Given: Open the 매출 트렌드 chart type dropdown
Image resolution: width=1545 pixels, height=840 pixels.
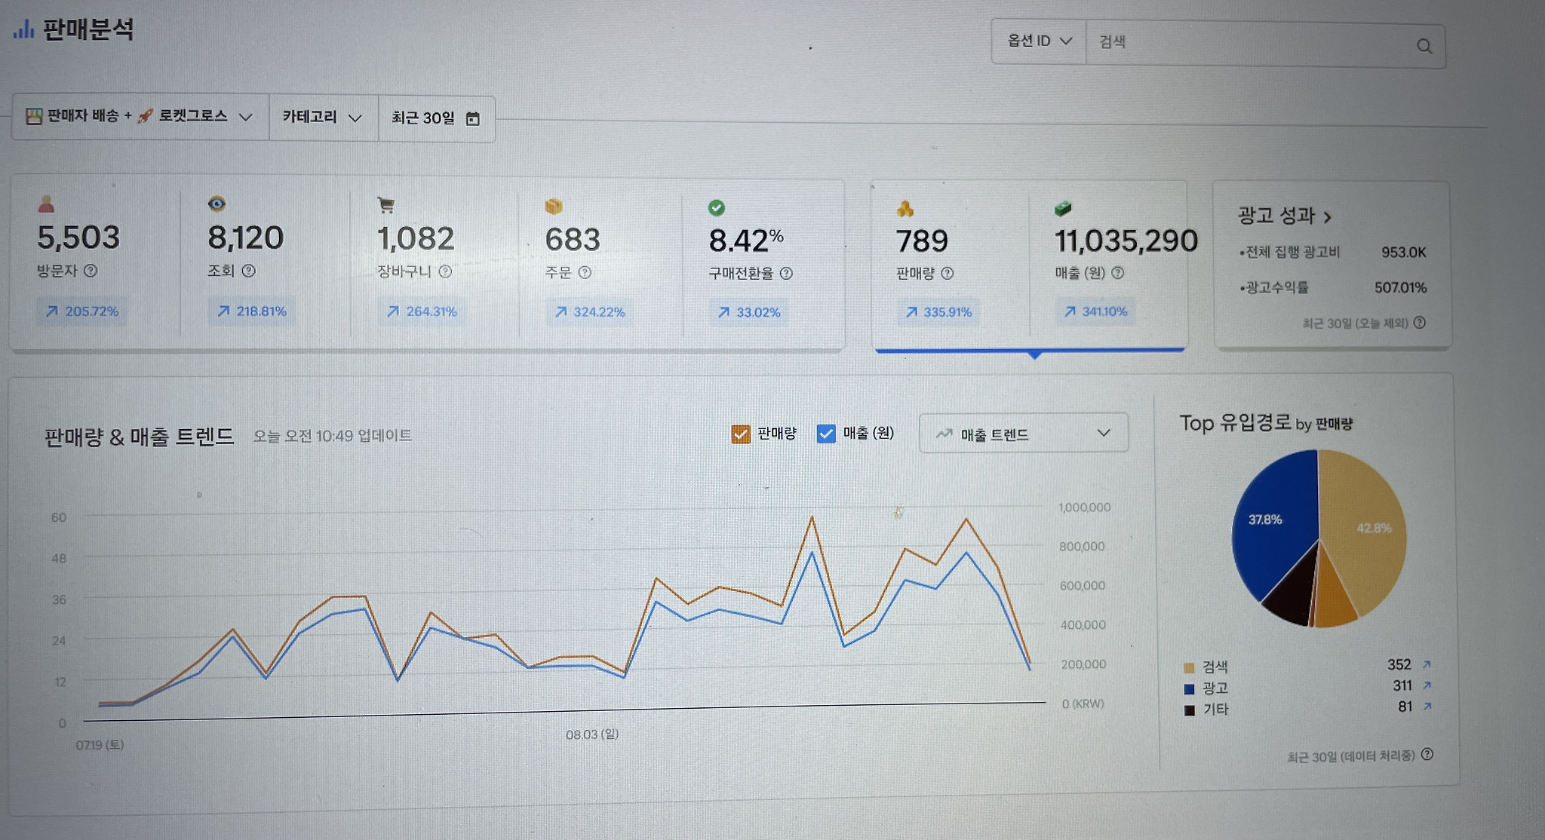Looking at the screenshot, I should (1023, 434).
